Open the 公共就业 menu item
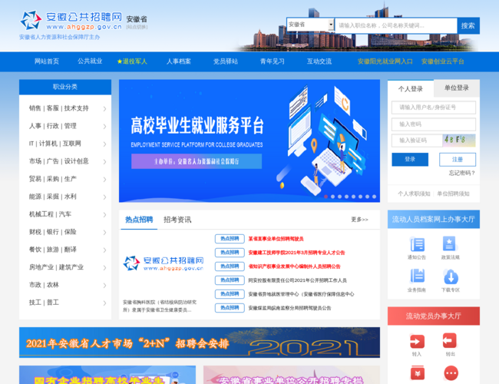Image resolution: width=499 pixels, height=384 pixels. (x=90, y=61)
